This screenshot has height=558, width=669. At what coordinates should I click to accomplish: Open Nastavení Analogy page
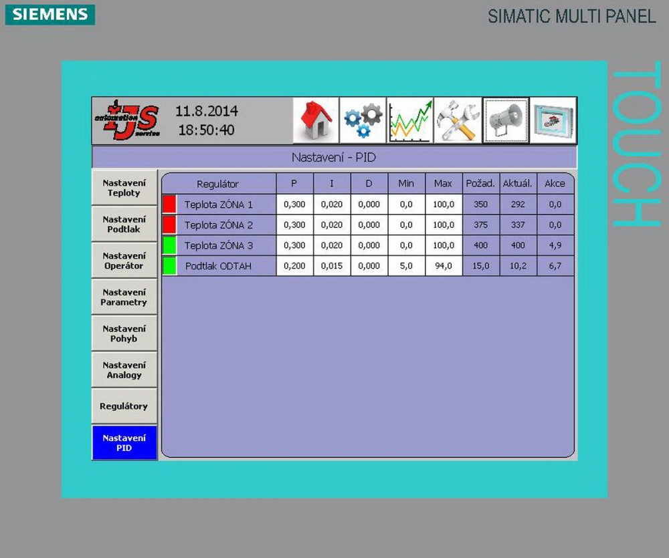(x=124, y=370)
